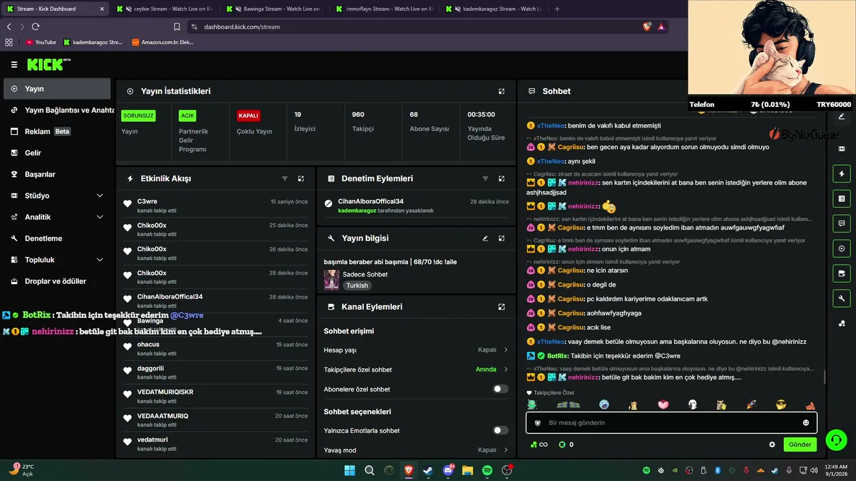The height and width of the screenshot is (481, 856).
Task: Click the storefront icon in right sidebar
Action: 841,273
